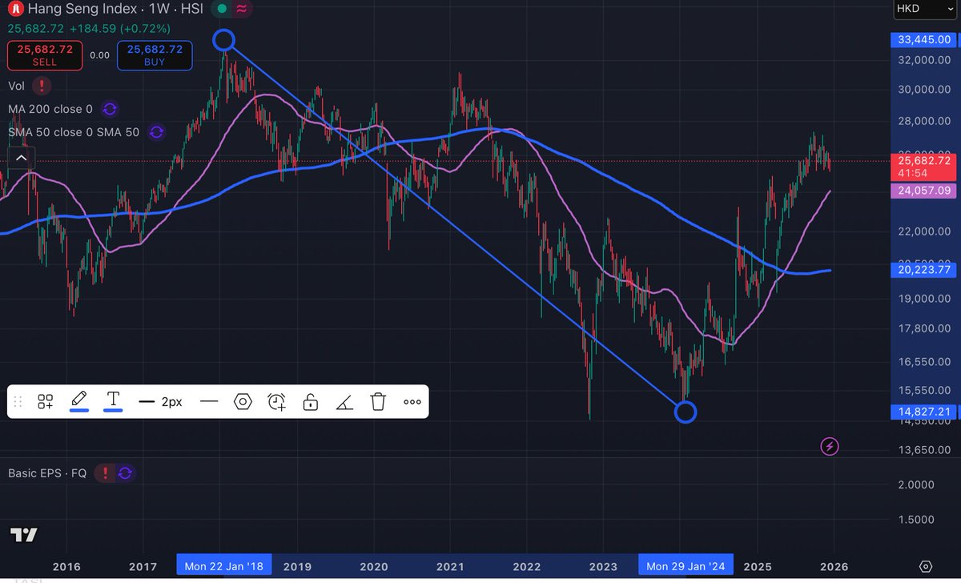
Task: Click the 2020 label on time axis
Action: point(374,566)
